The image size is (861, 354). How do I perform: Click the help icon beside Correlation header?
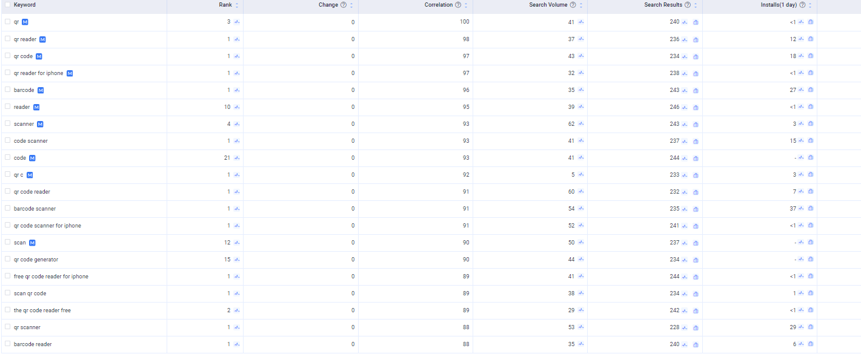pos(458,5)
